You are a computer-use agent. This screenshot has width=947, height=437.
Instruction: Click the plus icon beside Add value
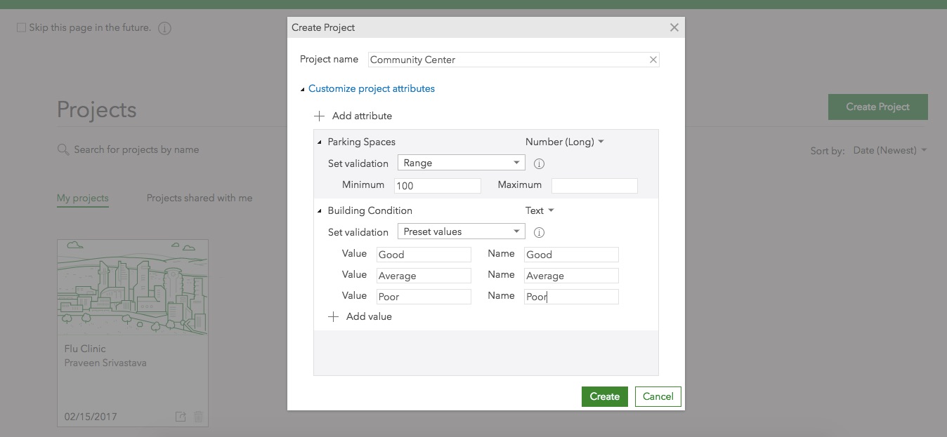pos(333,316)
